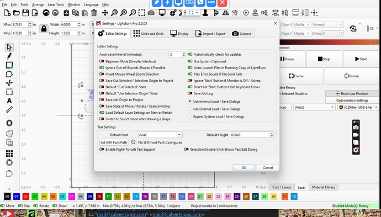The height and width of the screenshot is (217, 381).
Task: Click the dashed-square frame selection zoom icon
Action: [142, 13]
